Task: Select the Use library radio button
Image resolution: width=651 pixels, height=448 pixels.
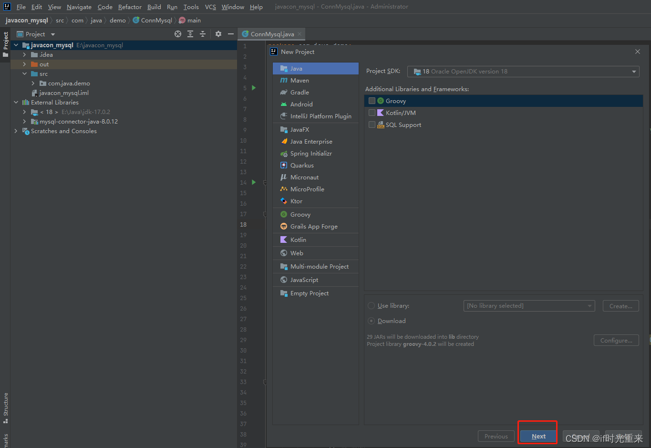Action: pos(371,306)
